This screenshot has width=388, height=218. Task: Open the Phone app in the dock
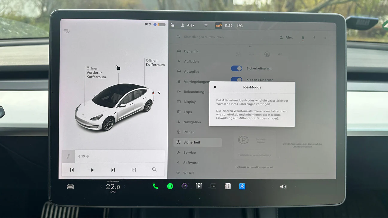[155, 186]
